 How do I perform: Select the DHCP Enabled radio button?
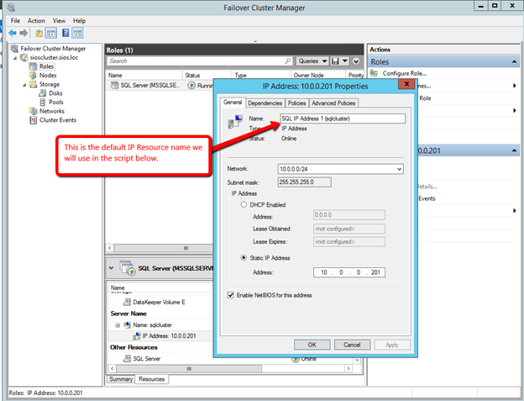[244, 203]
